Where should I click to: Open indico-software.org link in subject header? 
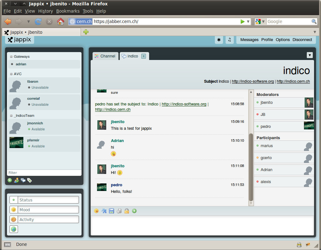[x=253, y=81]
